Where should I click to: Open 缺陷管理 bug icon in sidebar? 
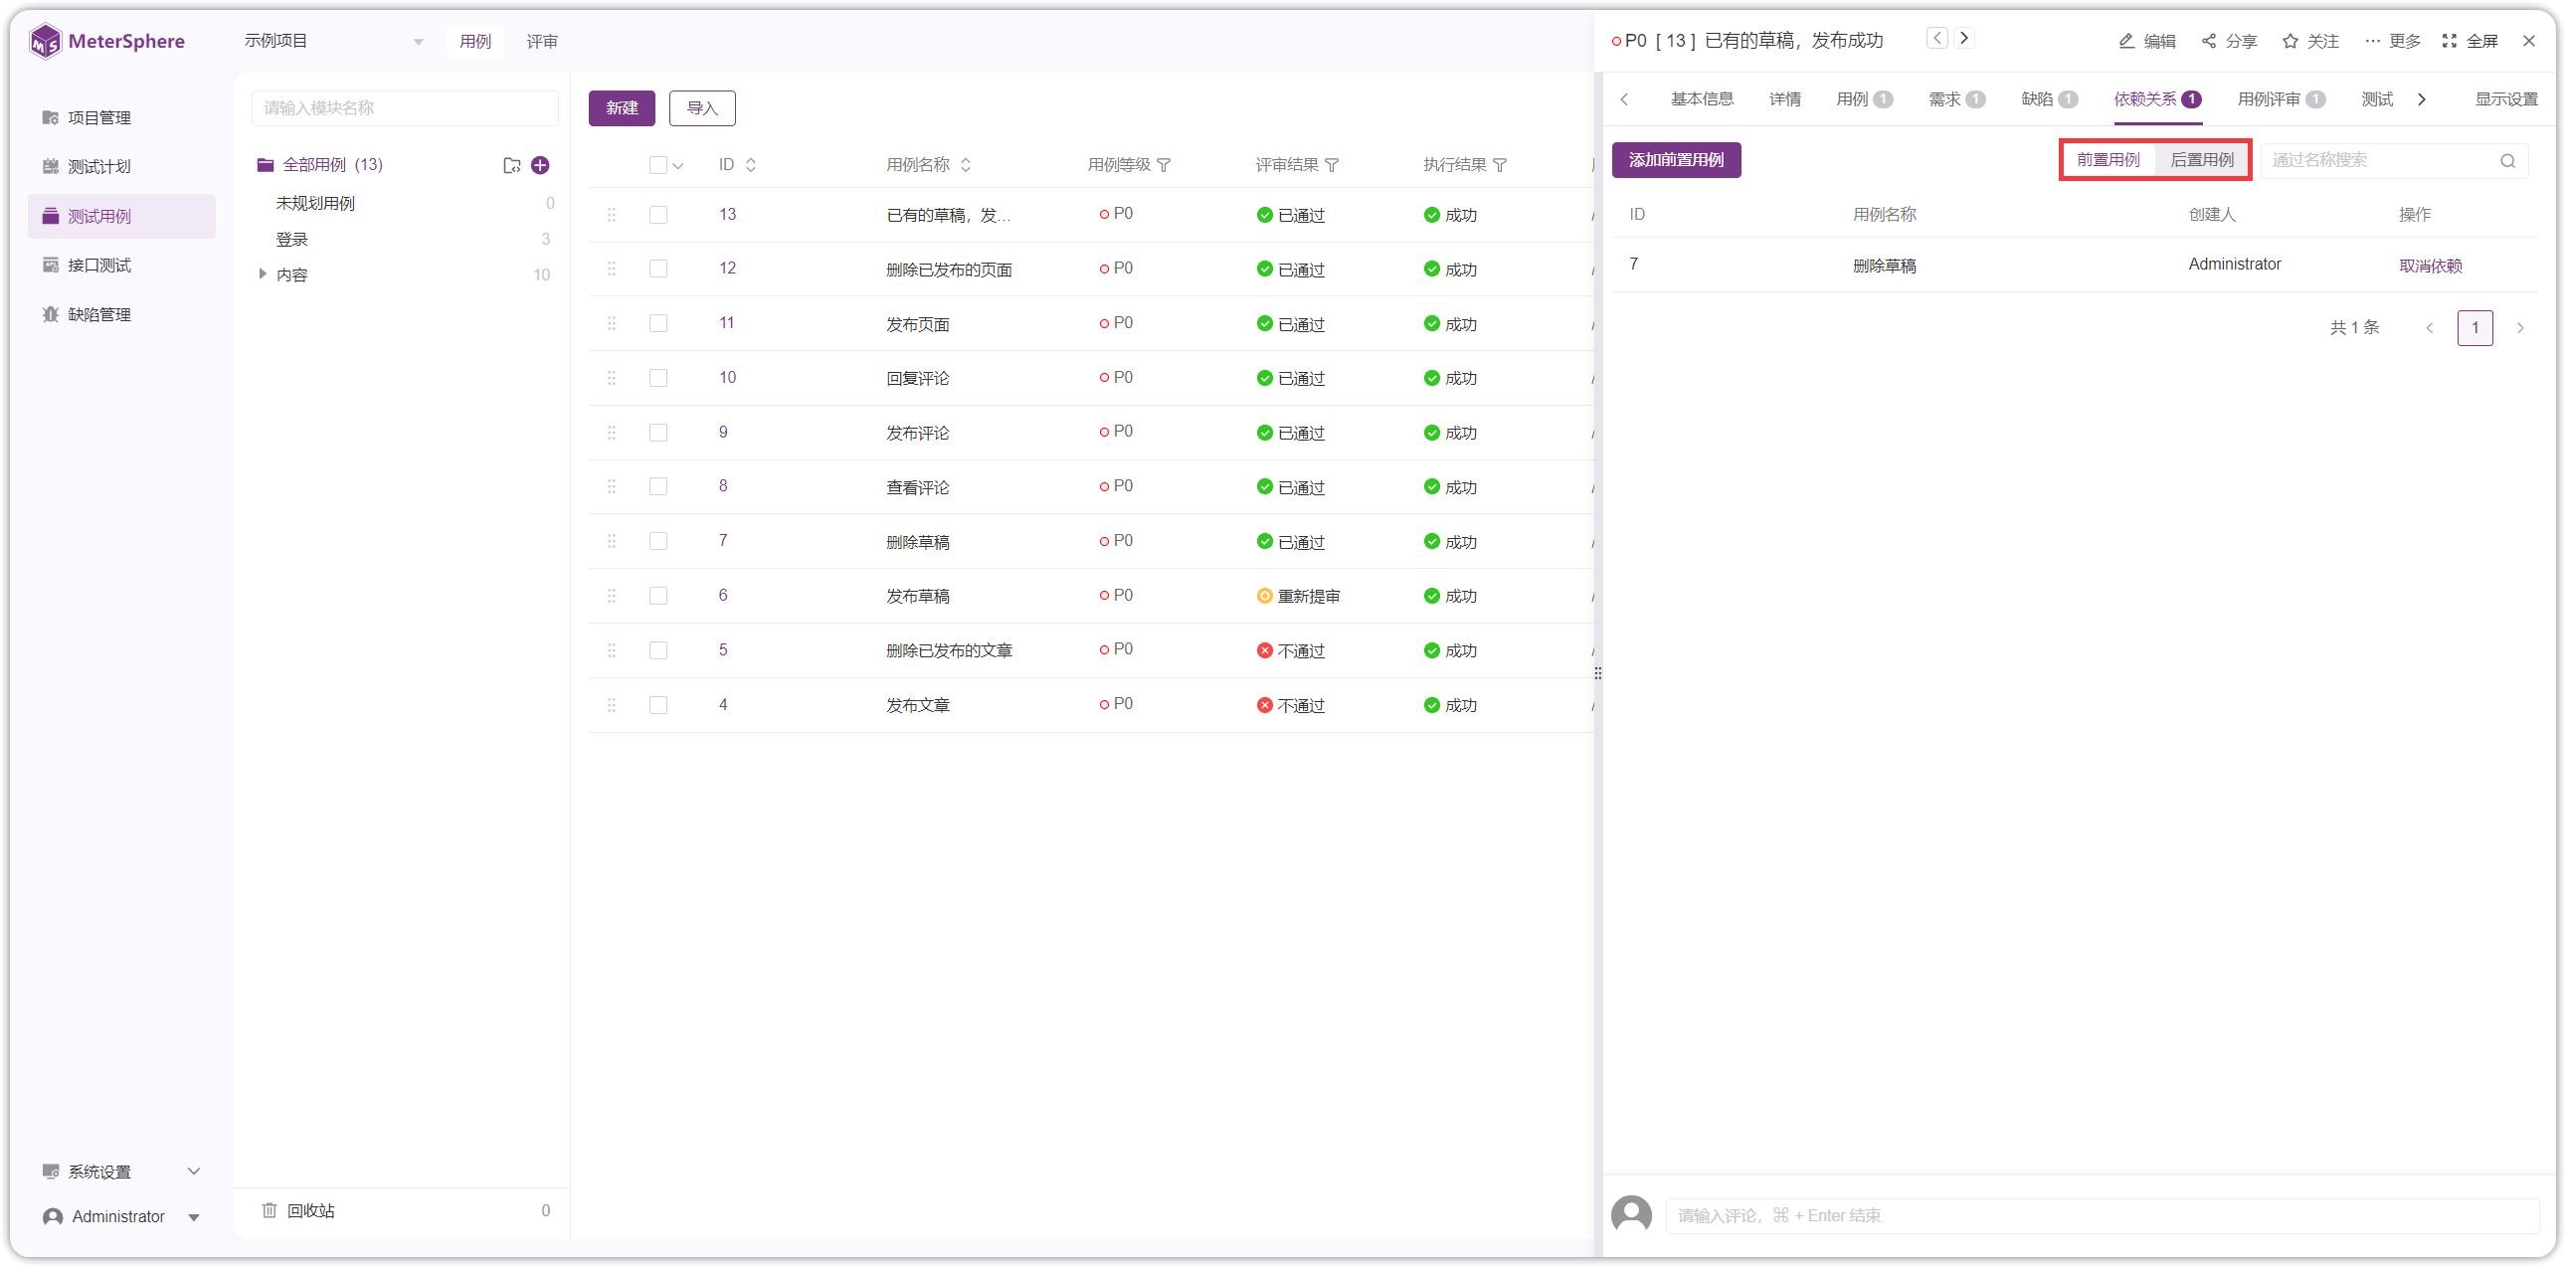51,314
